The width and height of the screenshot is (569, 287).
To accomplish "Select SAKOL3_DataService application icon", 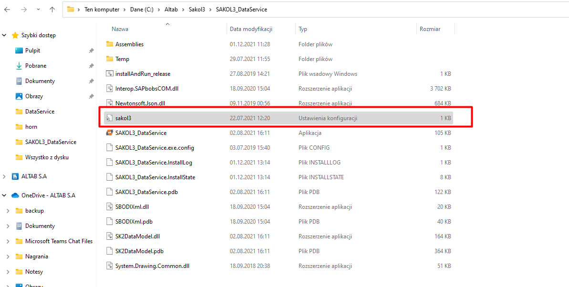I will click(110, 133).
